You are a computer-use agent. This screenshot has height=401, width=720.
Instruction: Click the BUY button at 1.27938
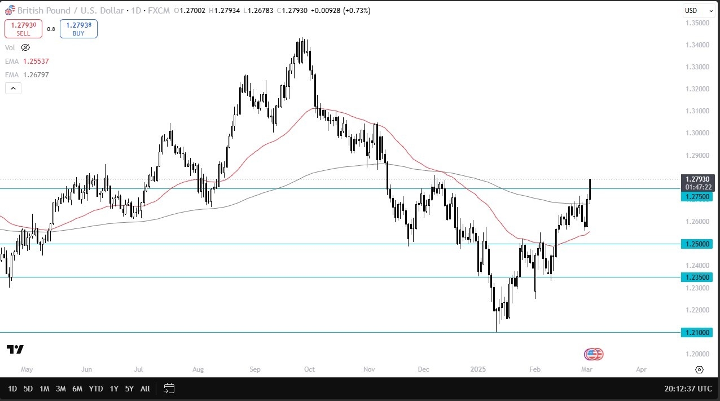tap(78, 29)
